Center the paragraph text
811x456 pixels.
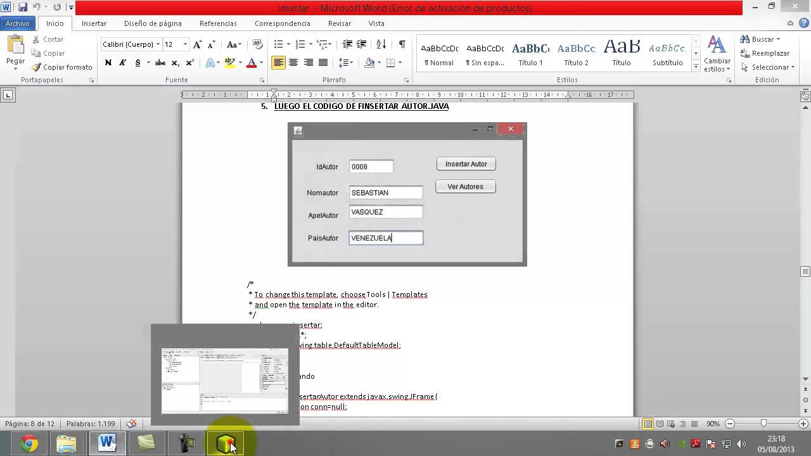click(293, 63)
